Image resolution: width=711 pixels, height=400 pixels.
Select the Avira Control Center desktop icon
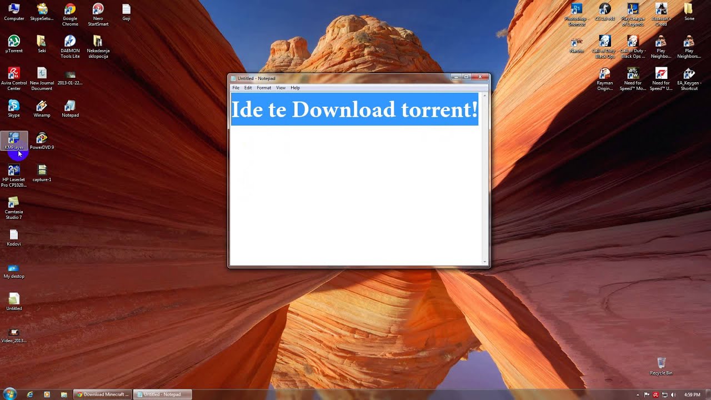[14, 79]
